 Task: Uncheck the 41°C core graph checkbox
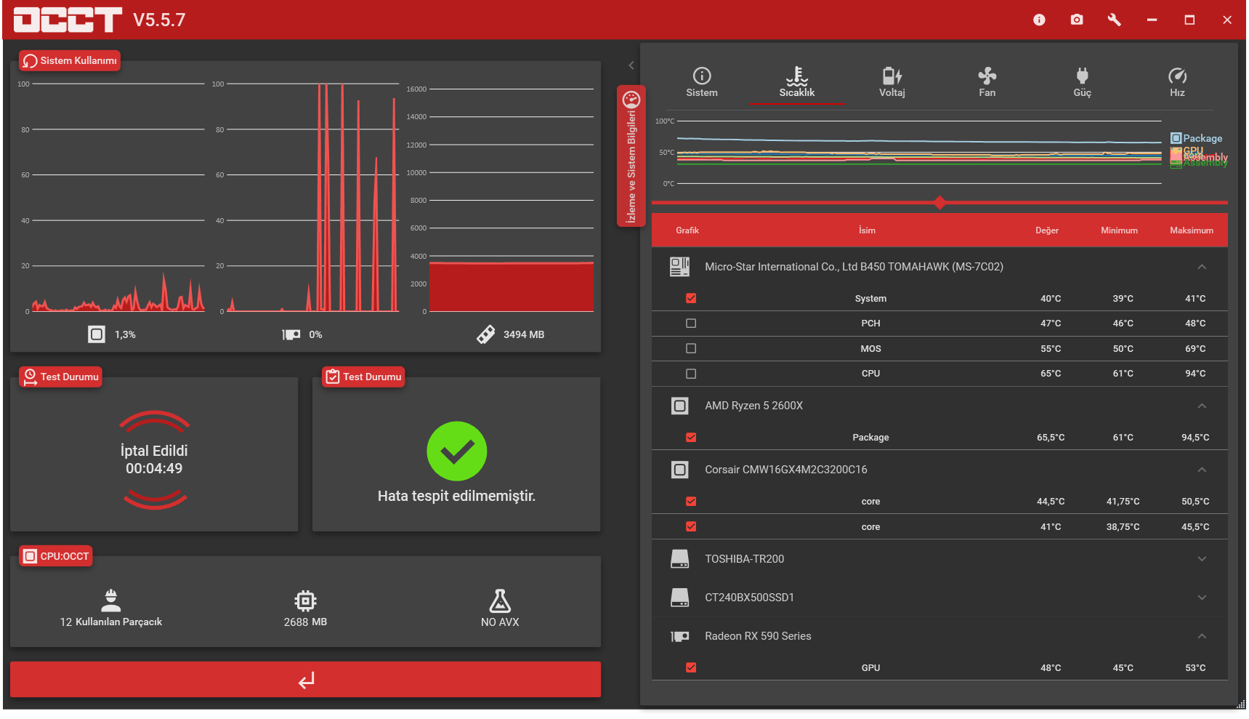click(x=691, y=527)
